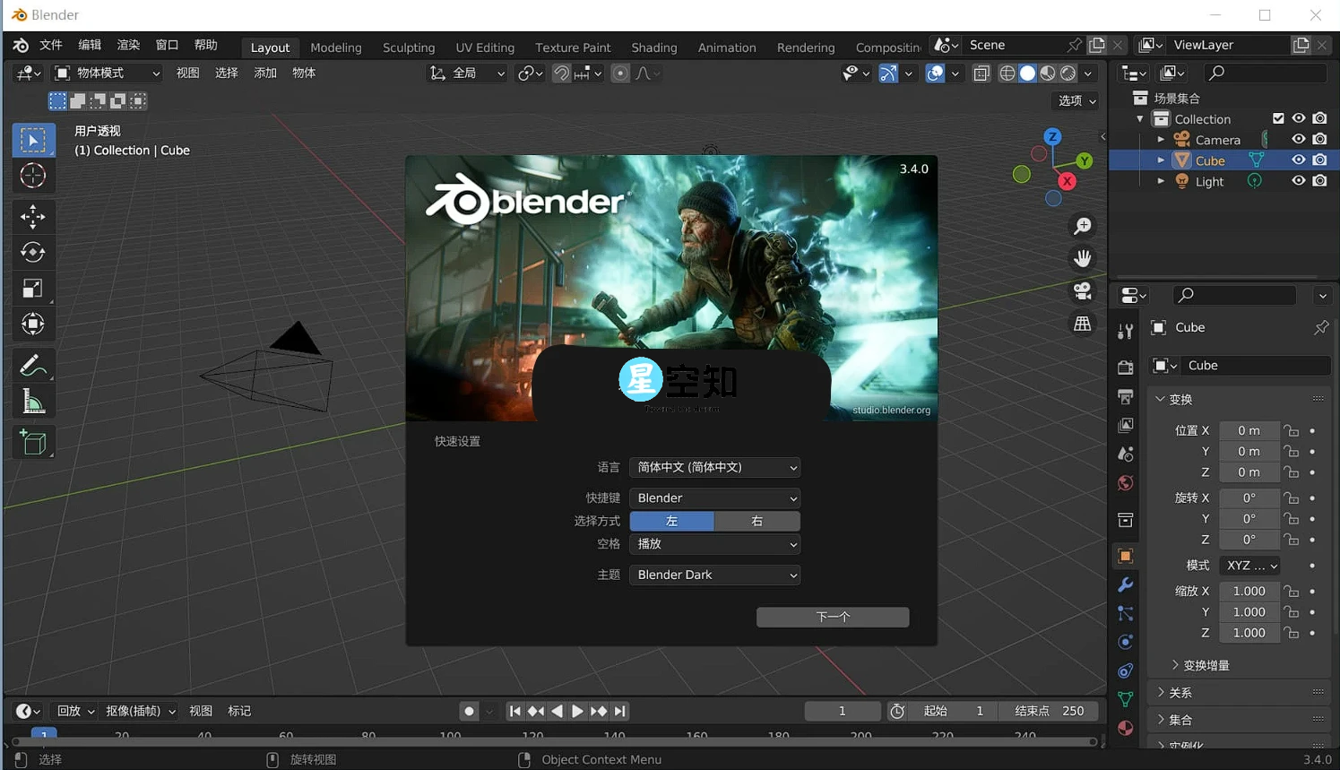Open the World properties tab
This screenshot has width=1340, height=770.
(x=1126, y=482)
